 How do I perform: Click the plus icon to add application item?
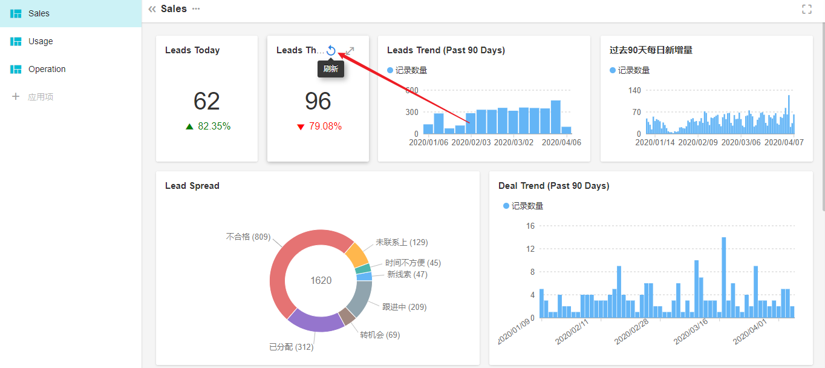coord(16,96)
